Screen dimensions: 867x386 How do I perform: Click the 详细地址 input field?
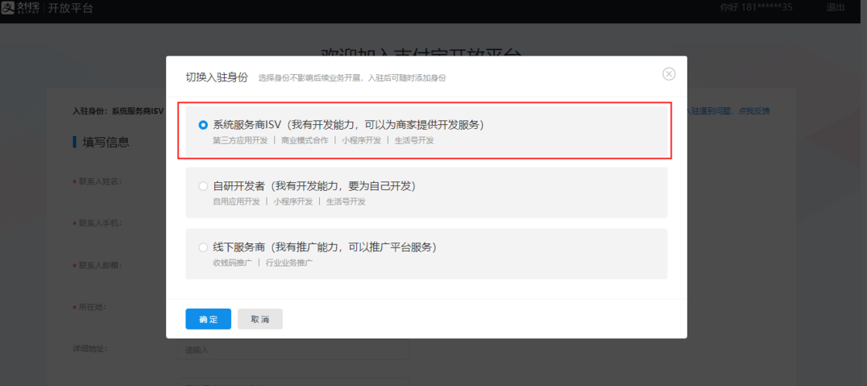293,350
